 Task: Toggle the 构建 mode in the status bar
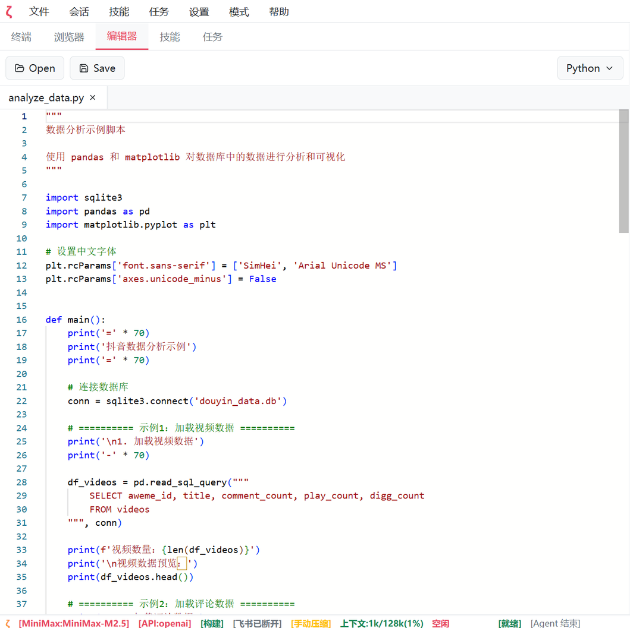[212, 623]
